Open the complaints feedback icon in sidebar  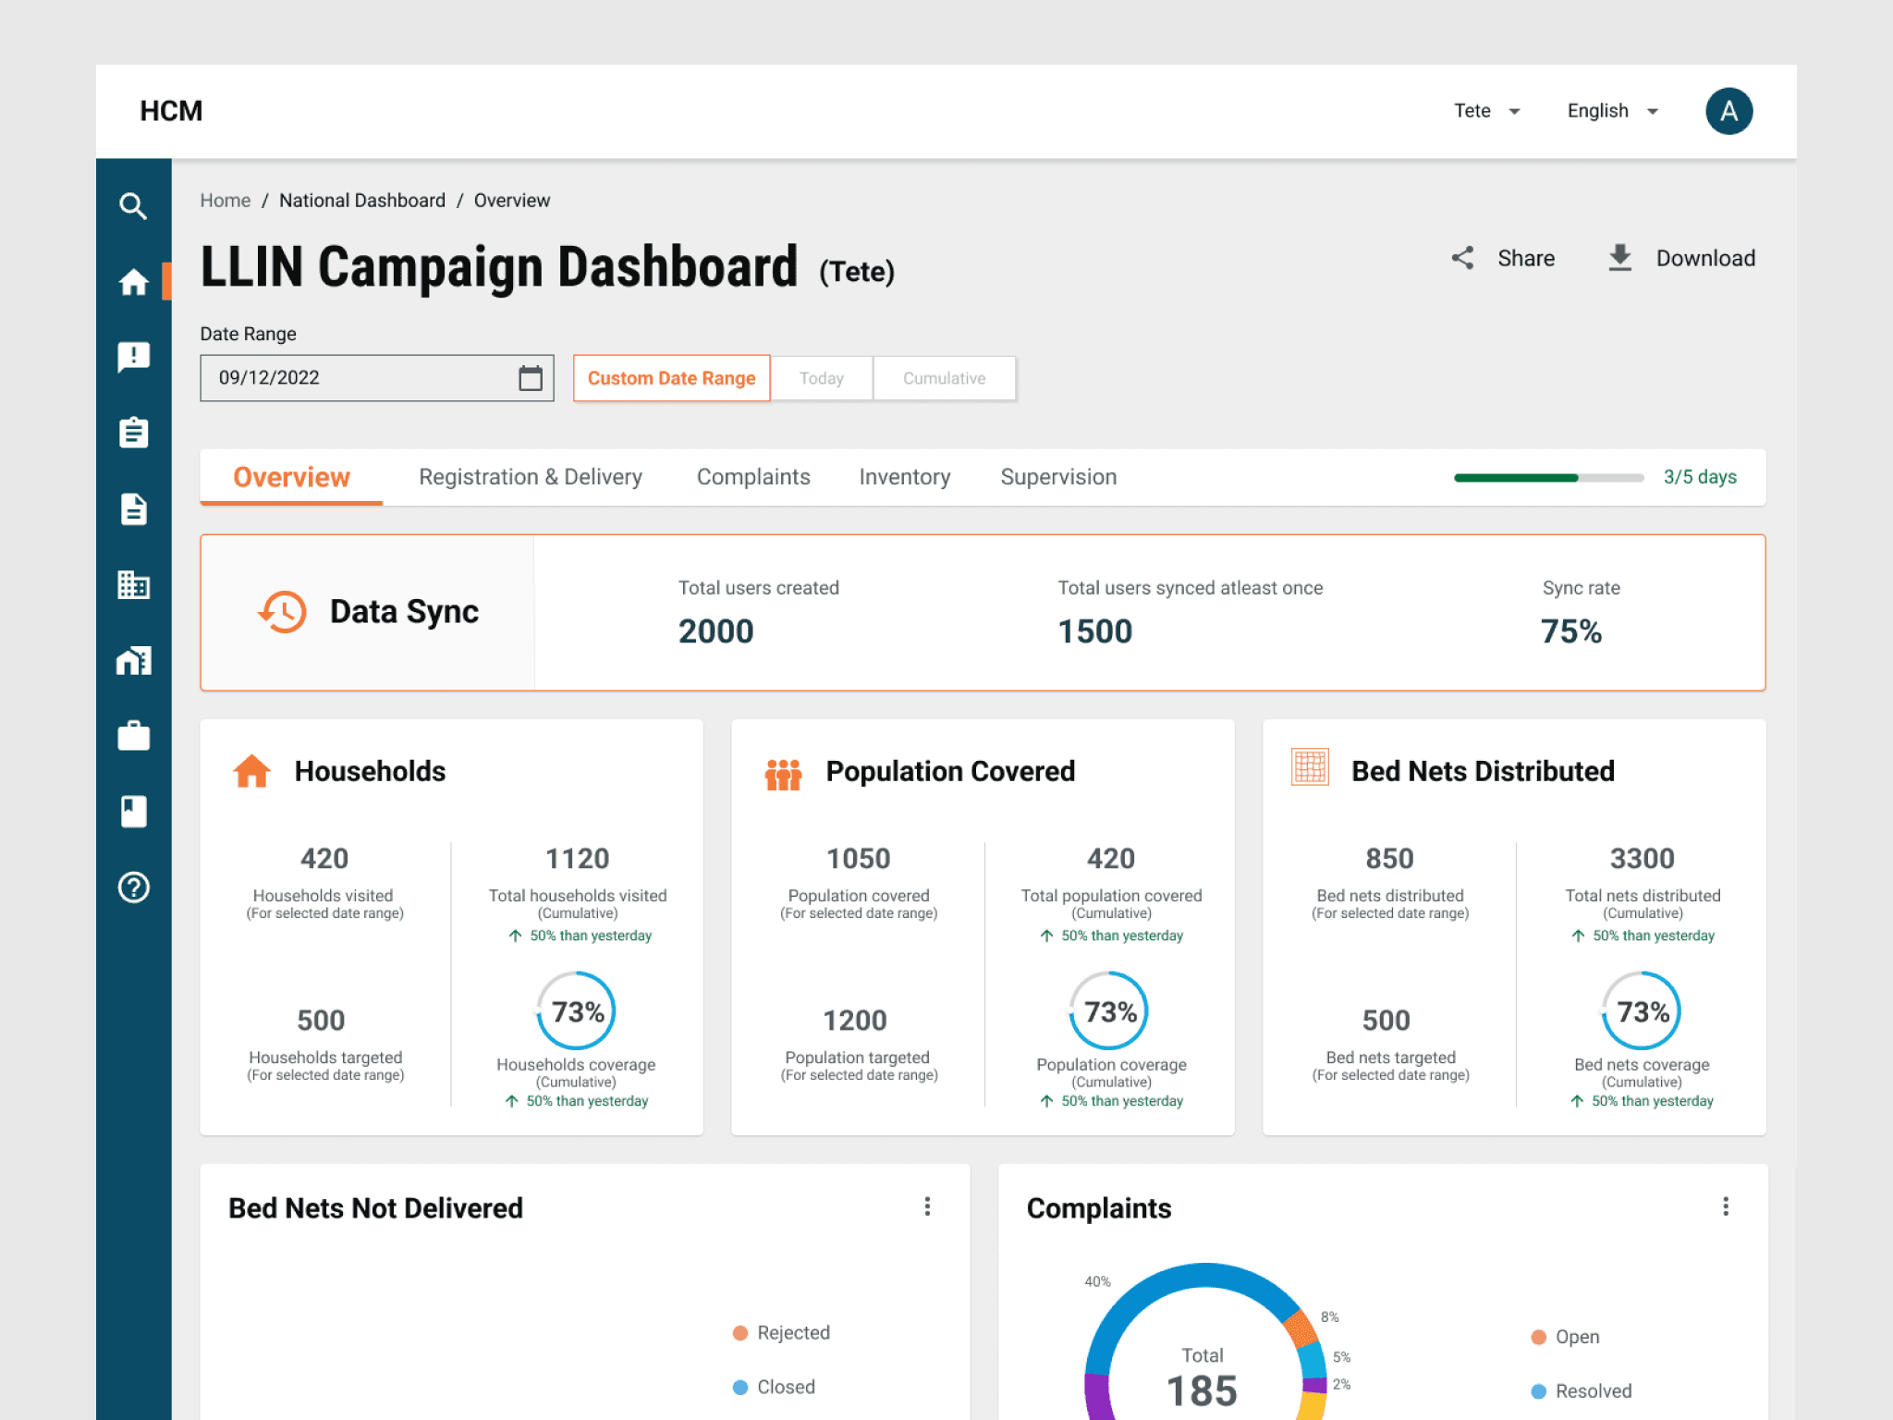(x=133, y=357)
